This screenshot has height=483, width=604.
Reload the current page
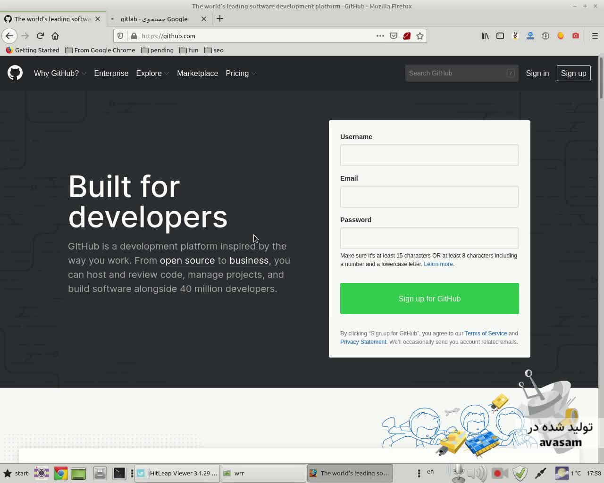point(40,36)
